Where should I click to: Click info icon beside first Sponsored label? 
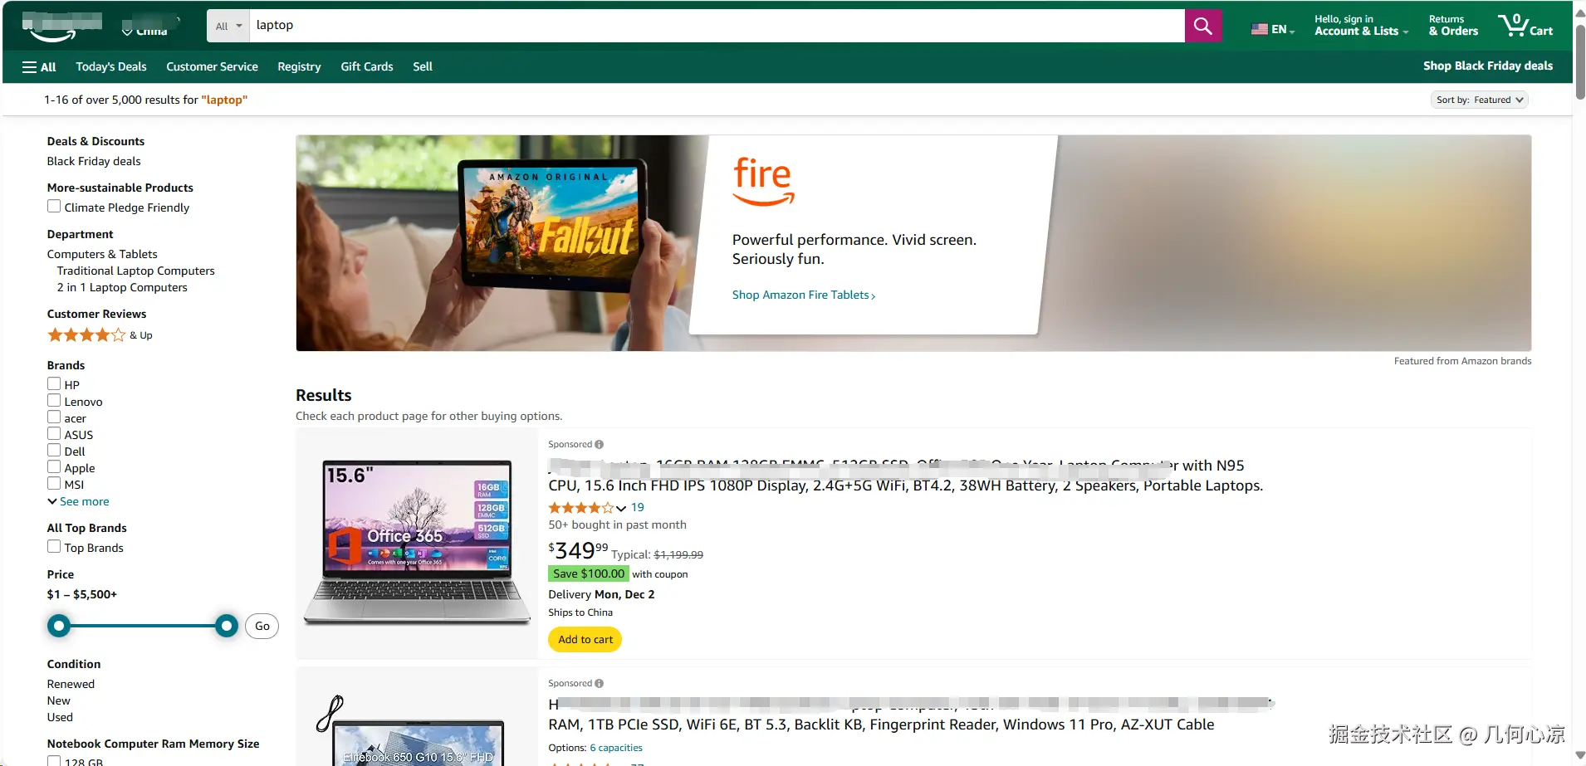(x=599, y=445)
